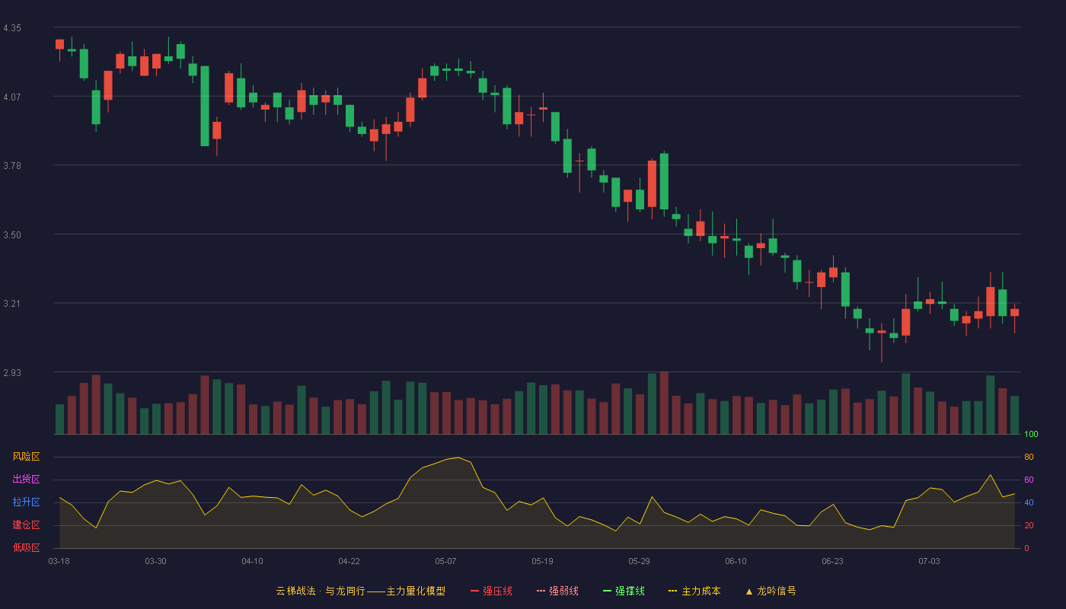The width and height of the screenshot is (1066, 609).
Task: Click the tall green candlestick after 03-30
Action: 205,106
